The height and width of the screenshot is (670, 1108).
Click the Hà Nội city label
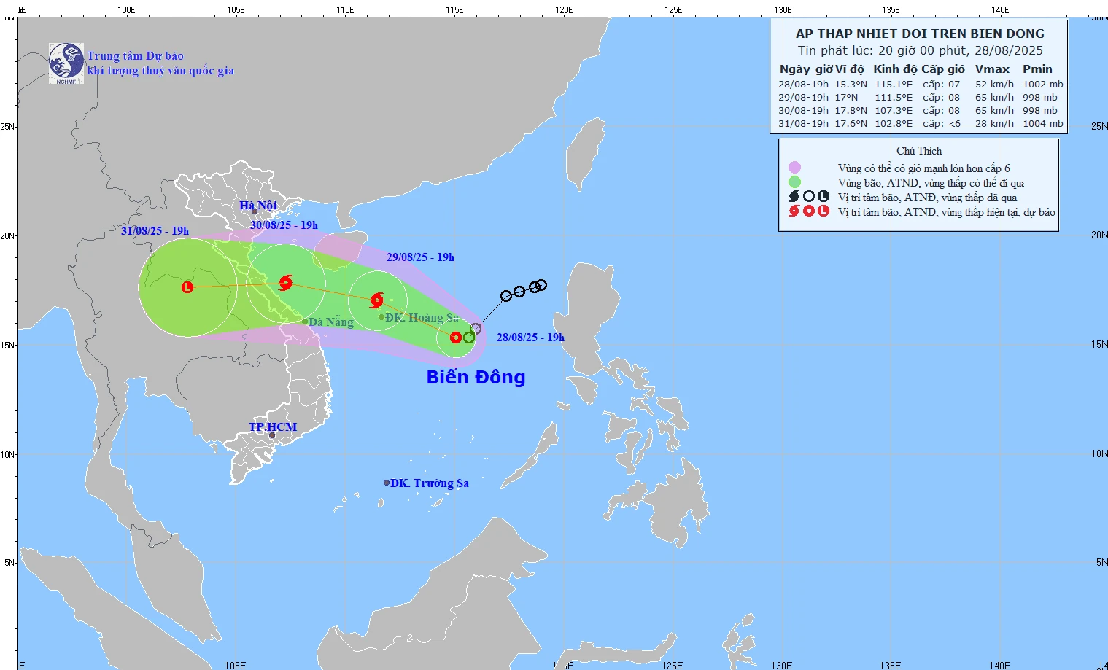(258, 206)
